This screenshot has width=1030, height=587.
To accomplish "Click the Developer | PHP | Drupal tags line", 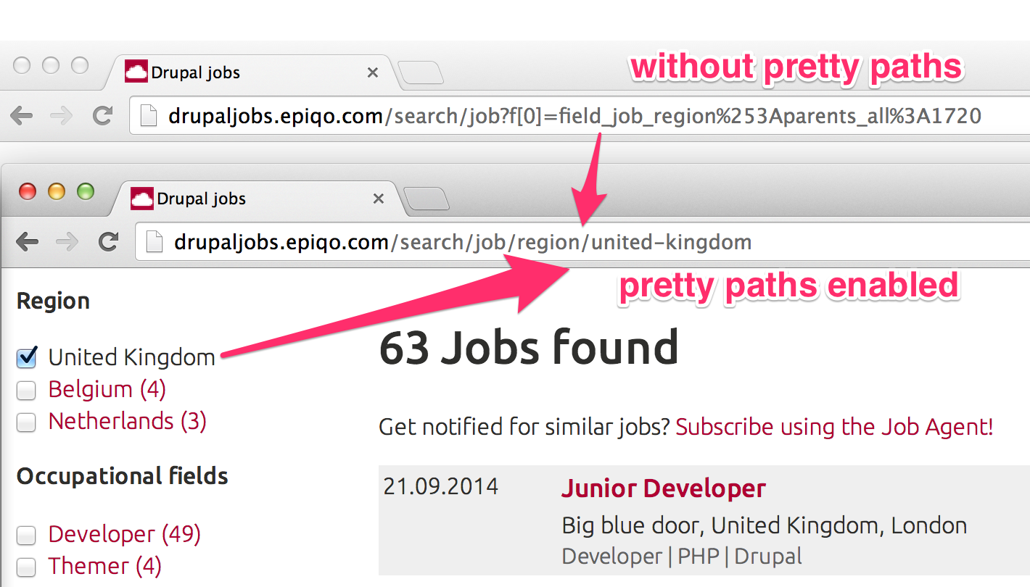I will (682, 557).
